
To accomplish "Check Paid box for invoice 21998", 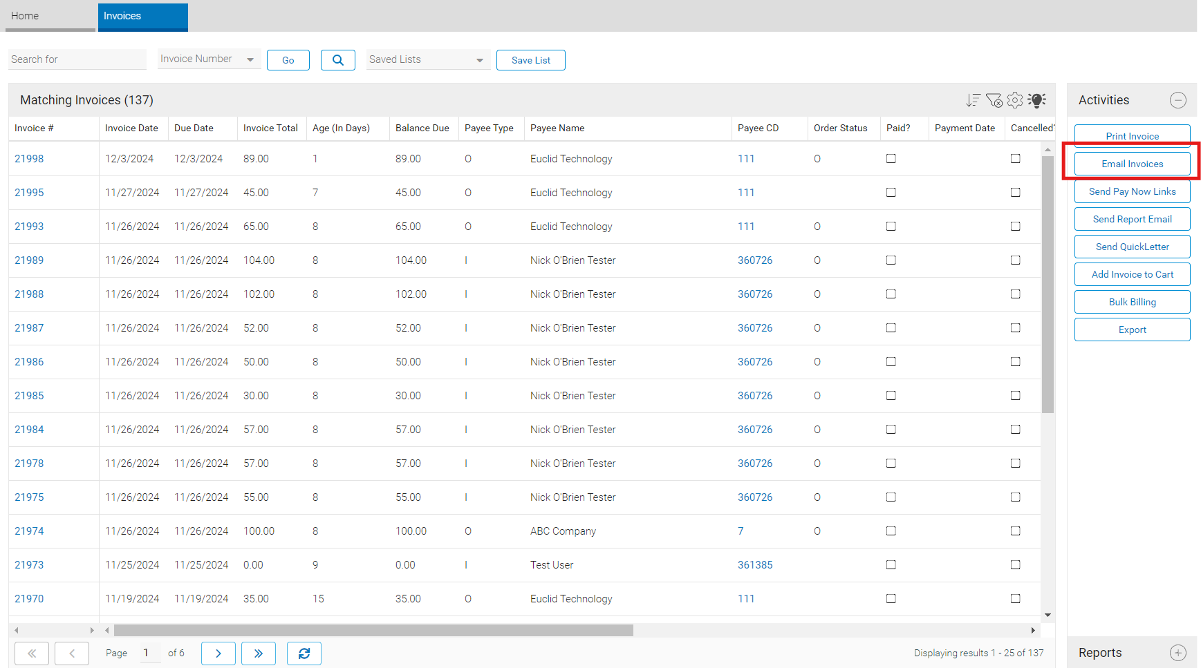I will click(x=891, y=159).
